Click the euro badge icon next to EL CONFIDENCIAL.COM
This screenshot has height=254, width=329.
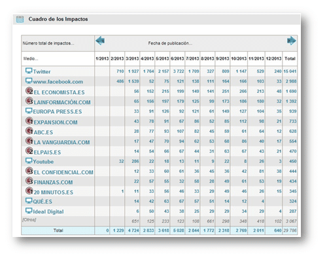pos(29,171)
